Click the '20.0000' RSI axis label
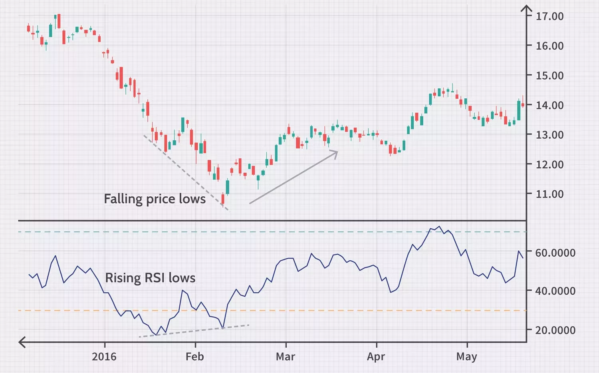599x373 pixels. pos(556,331)
